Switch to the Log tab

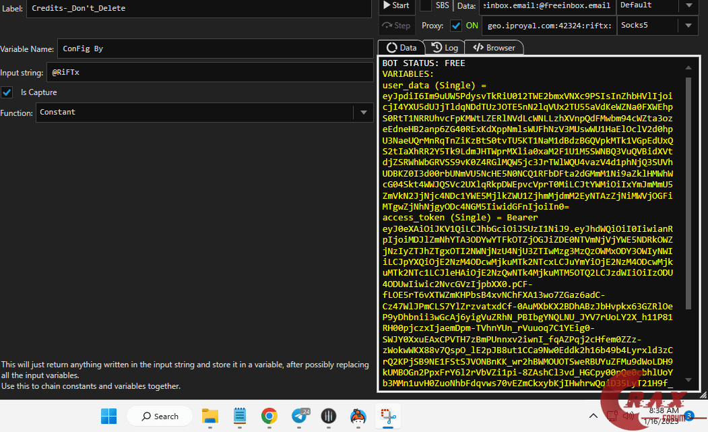(445, 48)
